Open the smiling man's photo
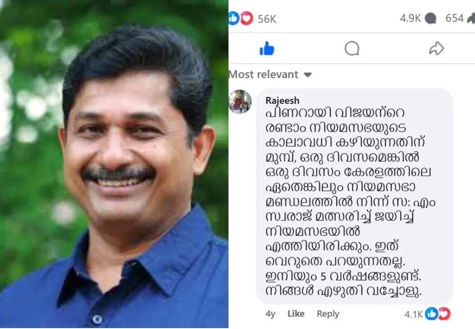The height and width of the screenshot is (329, 475). tap(114, 164)
